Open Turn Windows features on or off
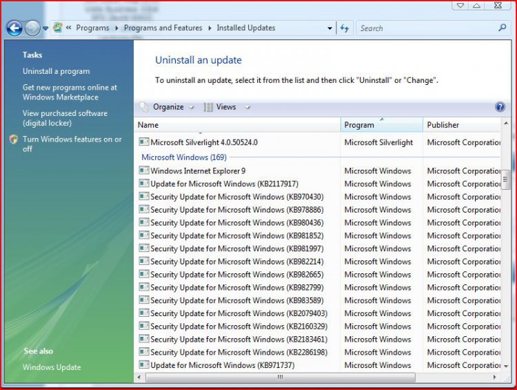Image resolution: width=517 pixels, height=390 pixels. [x=72, y=144]
